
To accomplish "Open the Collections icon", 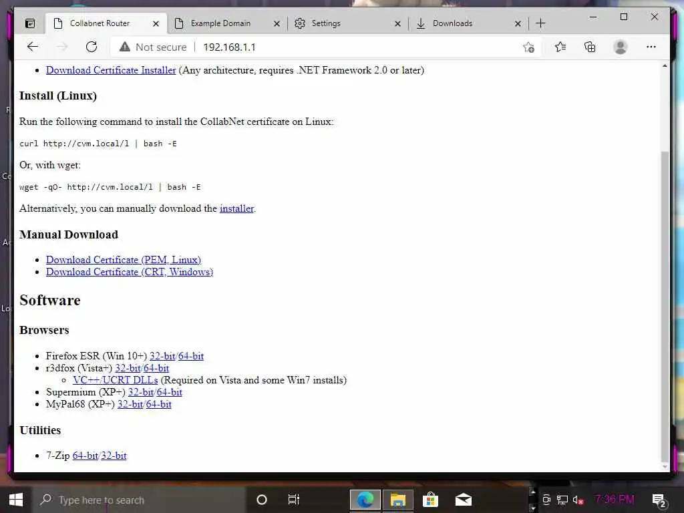I will click(590, 47).
